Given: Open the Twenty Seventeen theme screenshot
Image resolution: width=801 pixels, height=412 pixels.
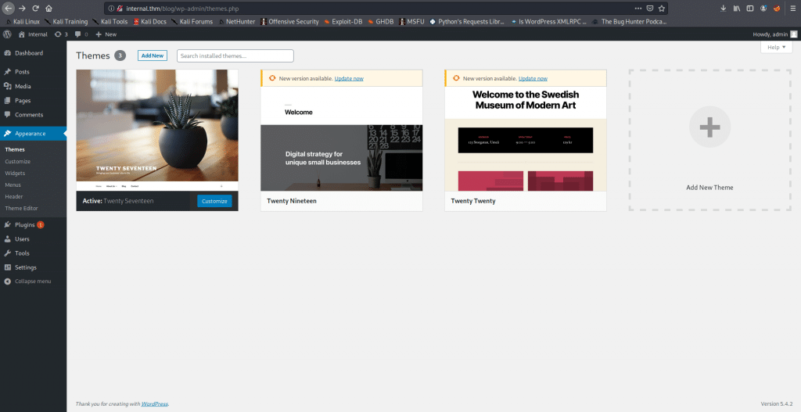Looking at the screenshot, I should [157, 131].
